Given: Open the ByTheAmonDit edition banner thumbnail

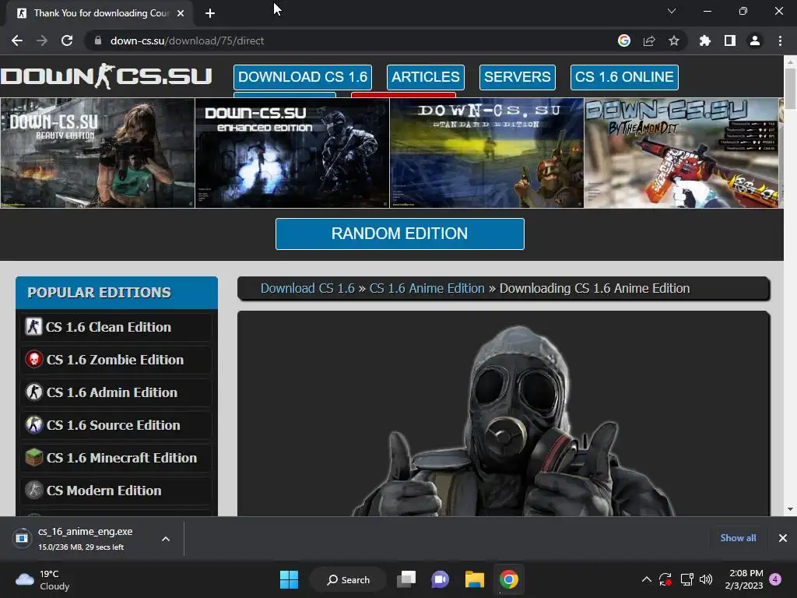Looking at the screenshot, I should click(x=681, y=153).
